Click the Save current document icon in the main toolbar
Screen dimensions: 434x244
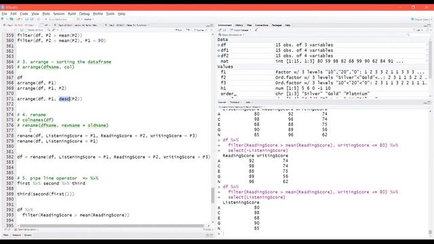tap(27, 19)
